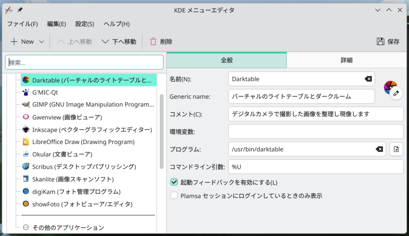Image resolution: width=409 pixels, height=236 pixels.
Task: Click the application list vertical scrollbar
Action: tap(161, 131)
